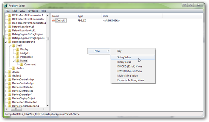The height and width of the screenshot is (122, 209).
Task: Select String Value from the New submenu
Action: (133, 57)
